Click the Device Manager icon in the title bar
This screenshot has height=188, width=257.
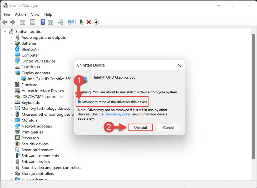[6, 6]
